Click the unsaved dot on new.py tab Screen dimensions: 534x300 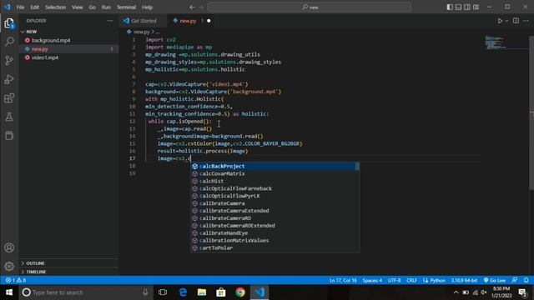click(209, 21)
